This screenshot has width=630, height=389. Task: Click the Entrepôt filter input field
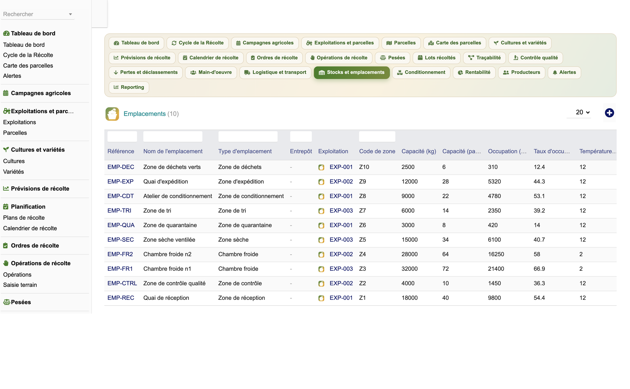301,137
